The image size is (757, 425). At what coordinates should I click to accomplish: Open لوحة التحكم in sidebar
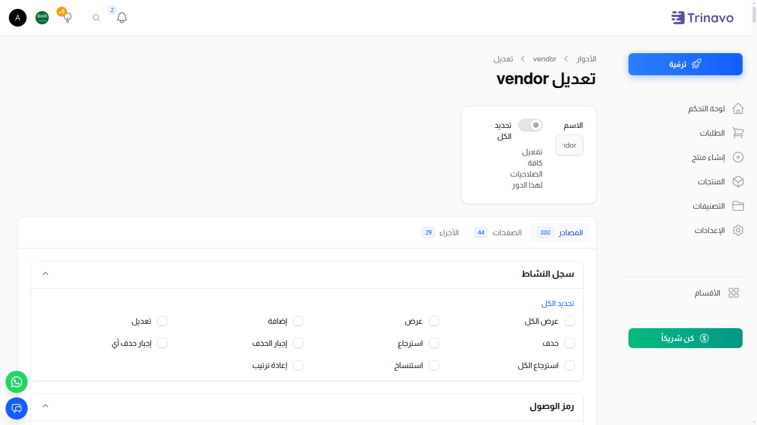point(707,108)
